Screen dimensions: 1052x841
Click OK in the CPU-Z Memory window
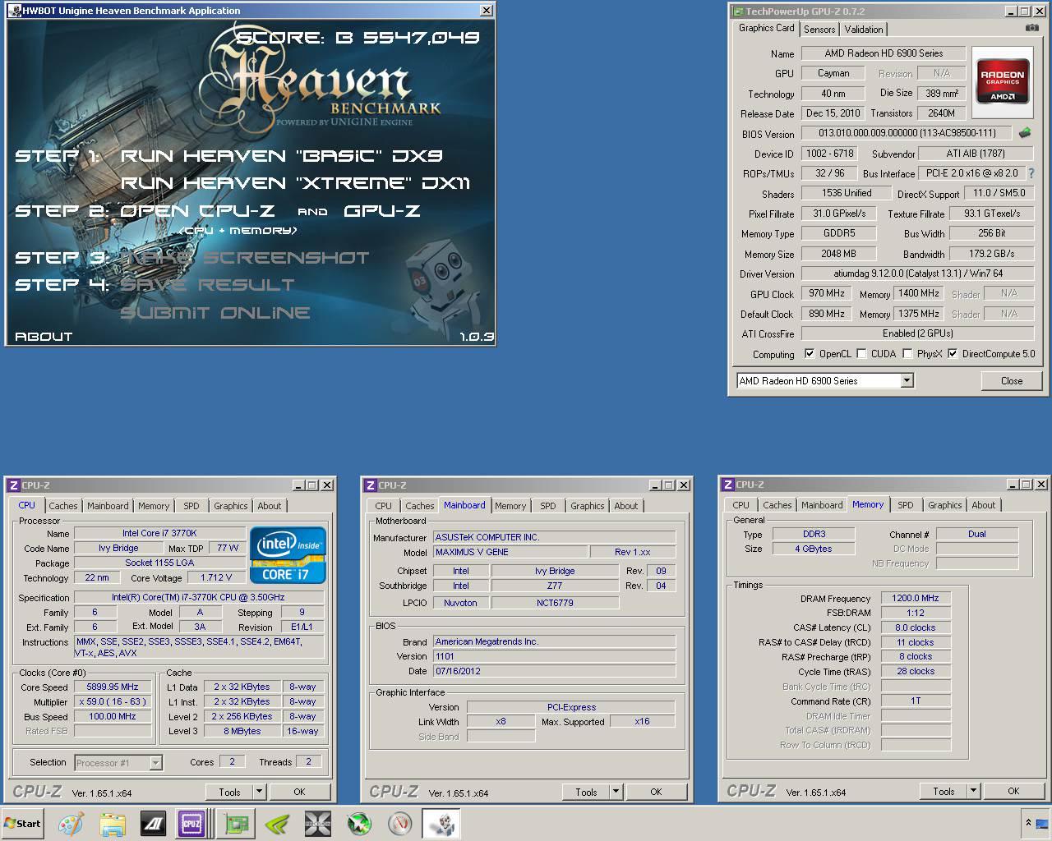click(x=1013, y=791)
